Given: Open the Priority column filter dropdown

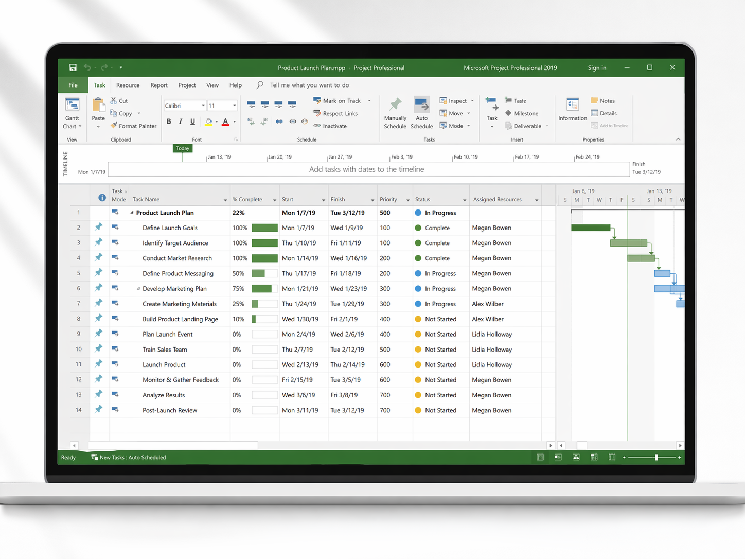Looking at the screenshot, I should point(408,200).
